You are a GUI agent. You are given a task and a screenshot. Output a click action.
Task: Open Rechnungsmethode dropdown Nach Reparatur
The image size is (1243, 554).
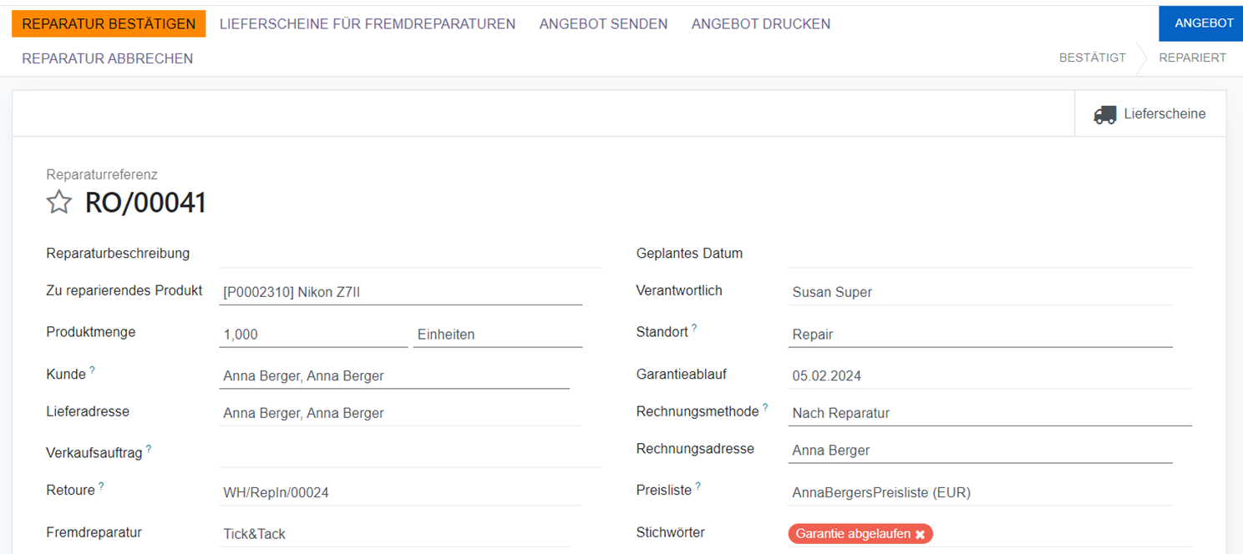(x=989, y=413)
